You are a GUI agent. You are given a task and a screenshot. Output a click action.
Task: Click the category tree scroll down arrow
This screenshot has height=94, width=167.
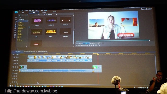click(x=27, y=46)
